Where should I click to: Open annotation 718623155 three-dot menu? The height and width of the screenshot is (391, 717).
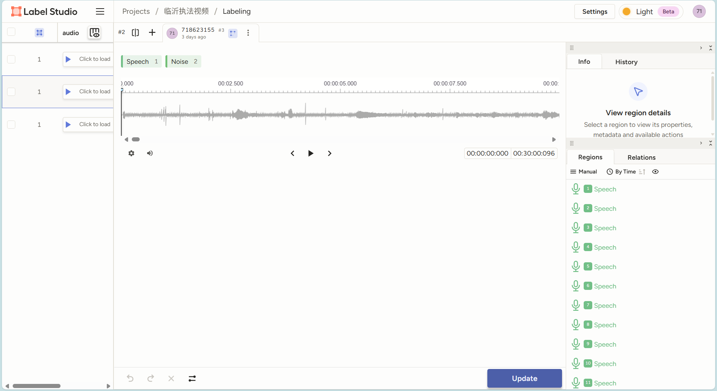(248, 33)
